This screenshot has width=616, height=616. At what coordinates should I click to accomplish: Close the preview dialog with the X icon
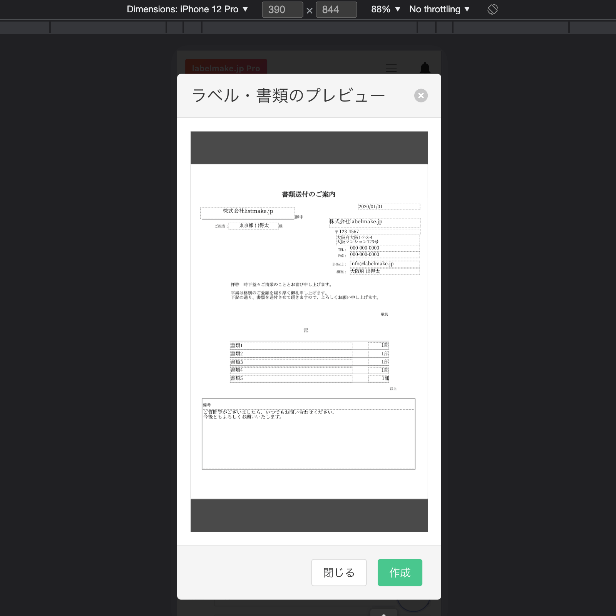pos(421,95)
